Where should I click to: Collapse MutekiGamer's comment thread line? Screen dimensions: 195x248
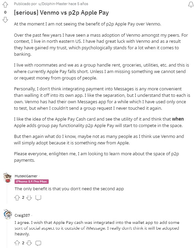tap(7, 194)
